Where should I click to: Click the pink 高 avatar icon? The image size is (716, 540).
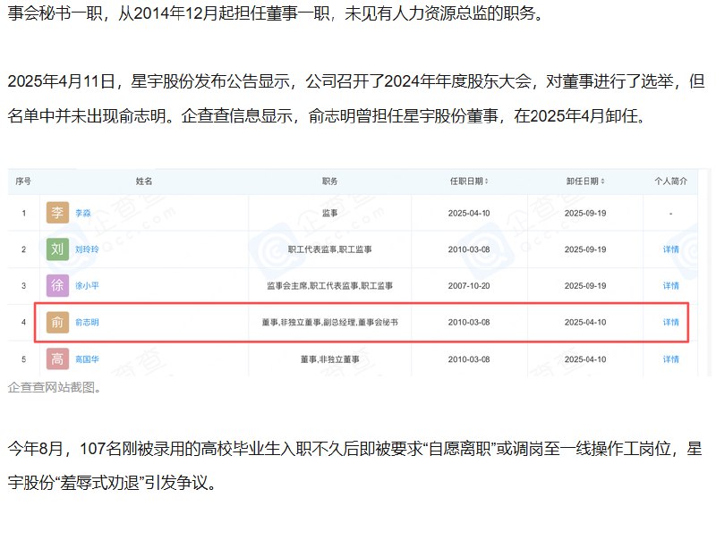(57, 359)
